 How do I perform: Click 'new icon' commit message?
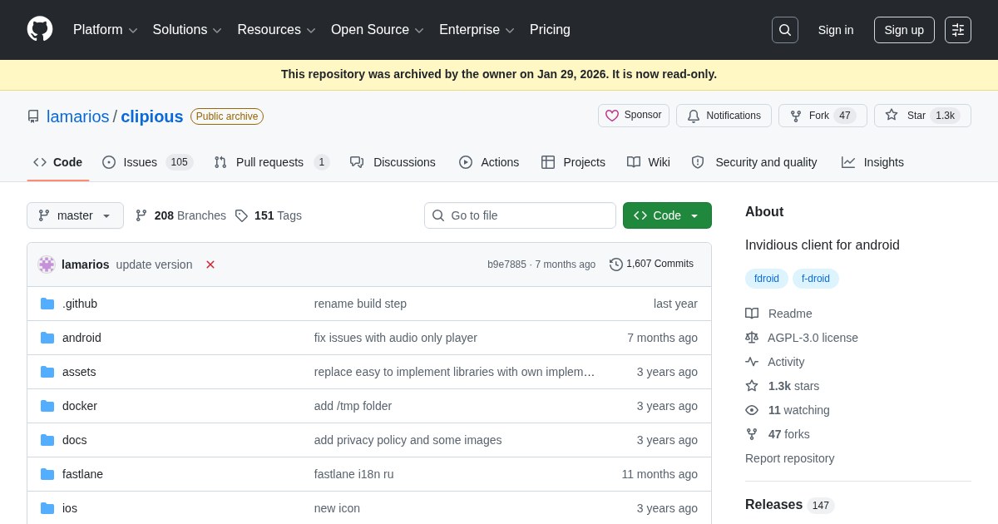(337, 508)
